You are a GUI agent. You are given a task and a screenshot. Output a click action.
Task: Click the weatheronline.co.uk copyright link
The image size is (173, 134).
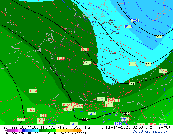150,132
